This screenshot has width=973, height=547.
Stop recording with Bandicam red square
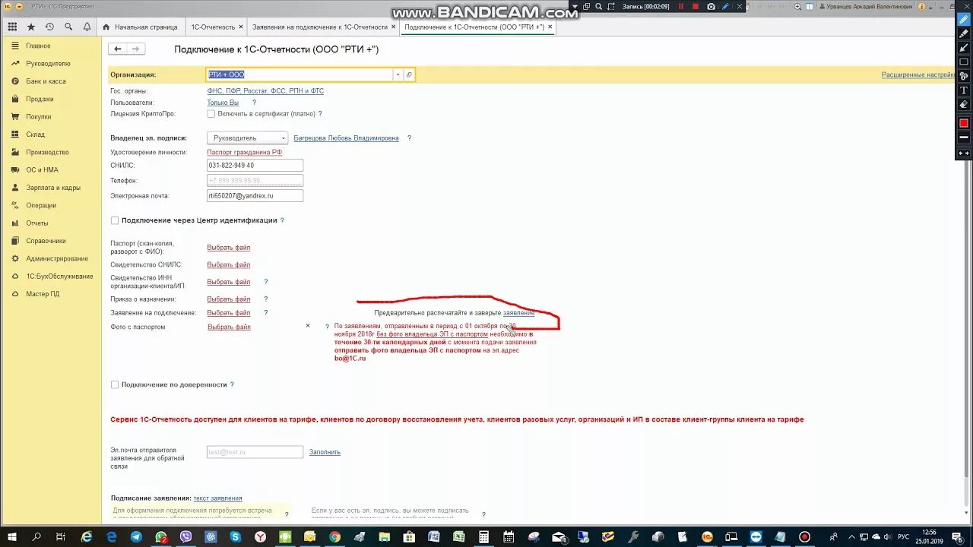pos(696,6)
